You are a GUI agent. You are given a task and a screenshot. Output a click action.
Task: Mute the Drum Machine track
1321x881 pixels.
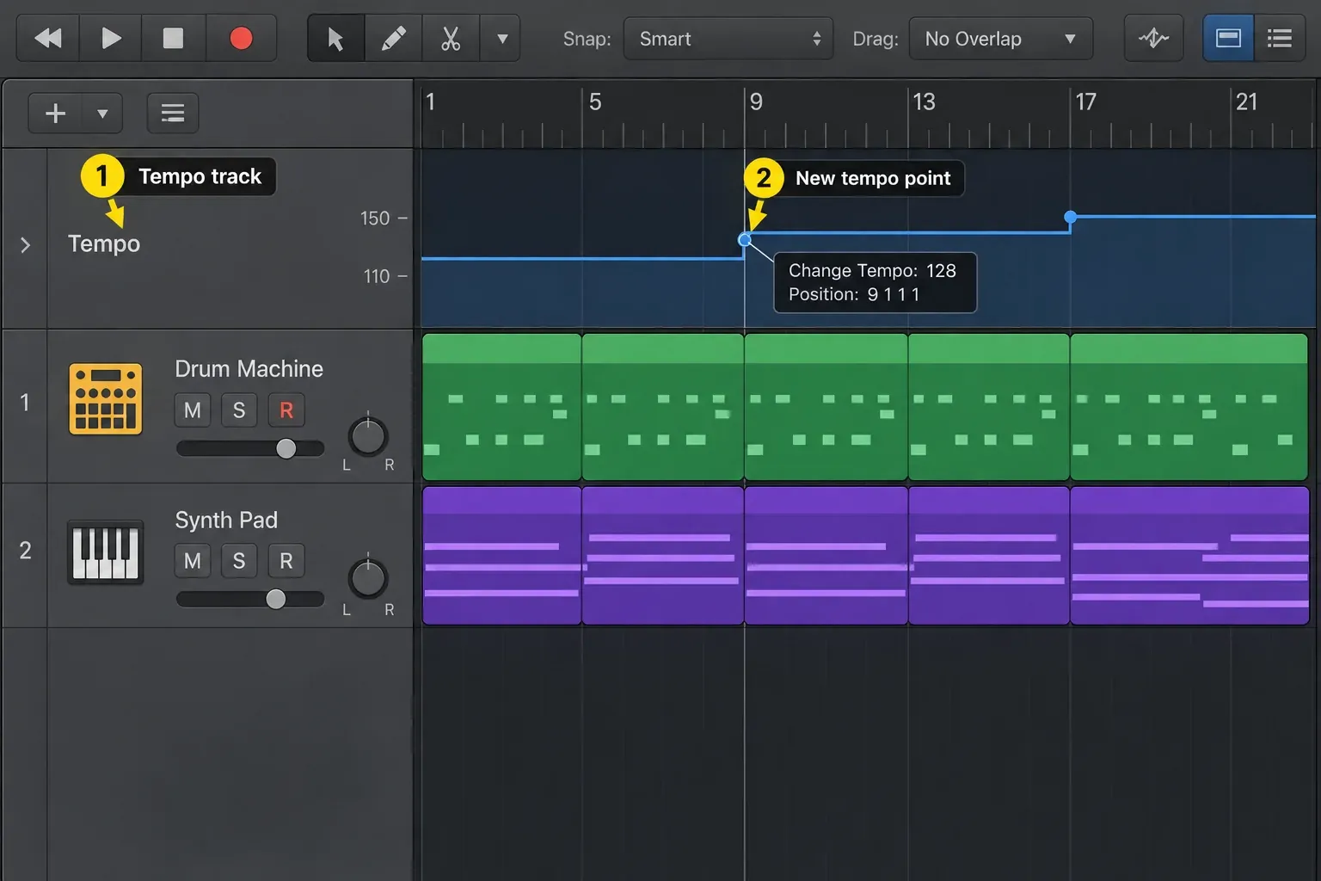coord(193,410)
